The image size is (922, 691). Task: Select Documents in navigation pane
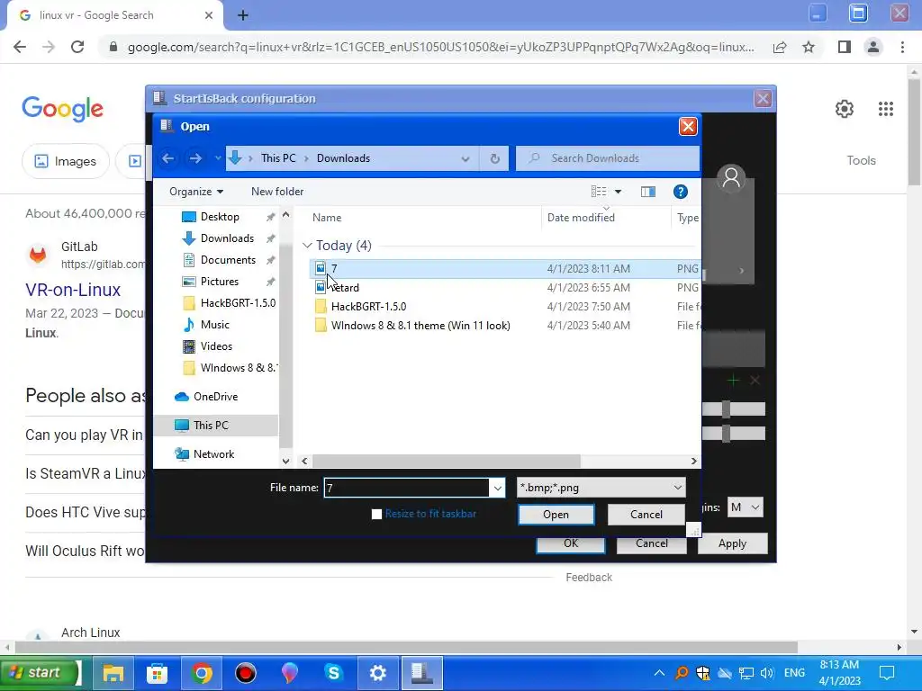228,260
